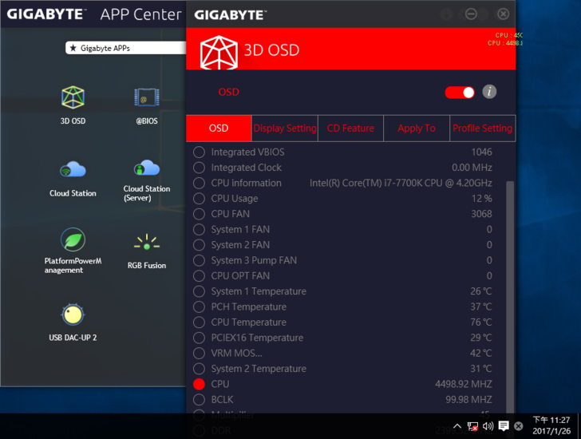Open the Profile Setting tab
581x439 pixels.
482,129
